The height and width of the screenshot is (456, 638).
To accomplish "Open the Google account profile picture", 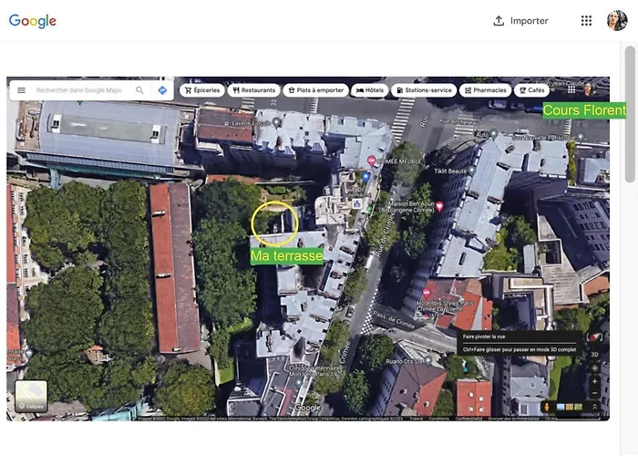I will point(617,21).
